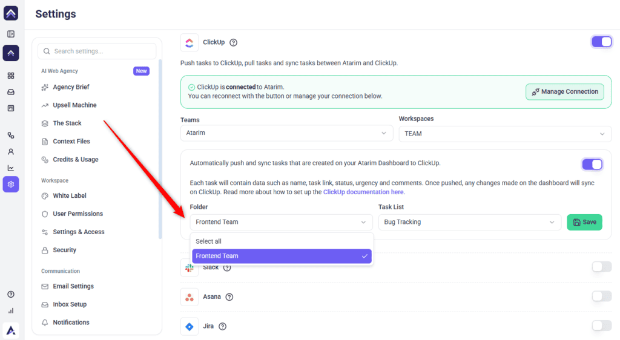Open Credits & Usage settings
The width and height of the screenshot is (620, 340).
(x=76, y=160)
